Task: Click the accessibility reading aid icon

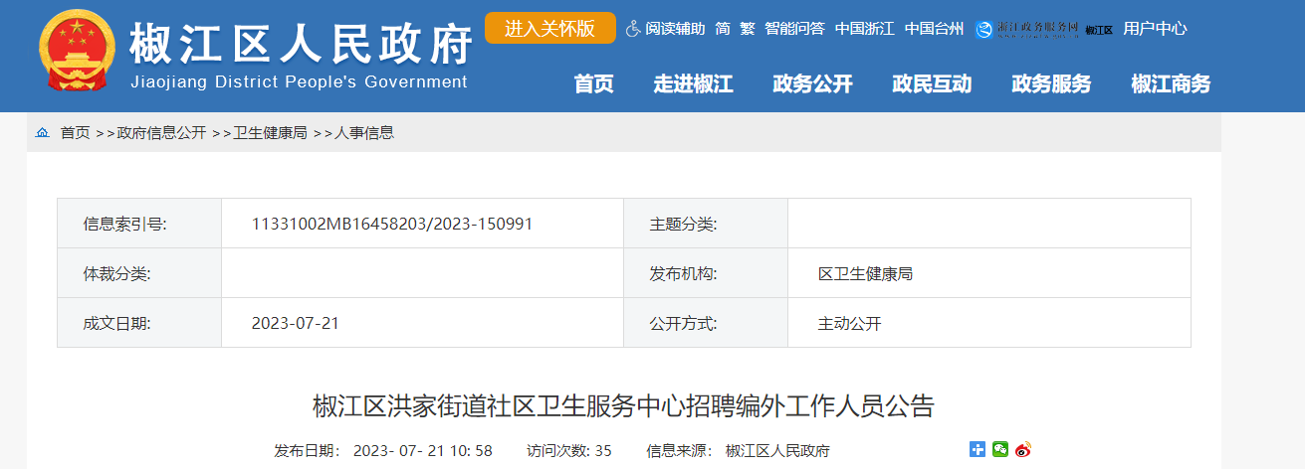Action: (633, 29)
